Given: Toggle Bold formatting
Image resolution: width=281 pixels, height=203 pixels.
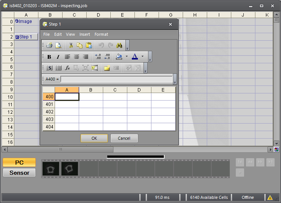Looking at the screenshot, I should point(49,56).
